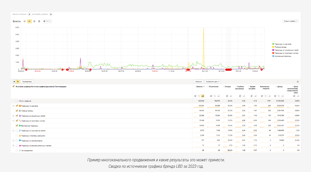Switch chart to pie chart view icon
311x172 pixels.
tap(25, 21)
